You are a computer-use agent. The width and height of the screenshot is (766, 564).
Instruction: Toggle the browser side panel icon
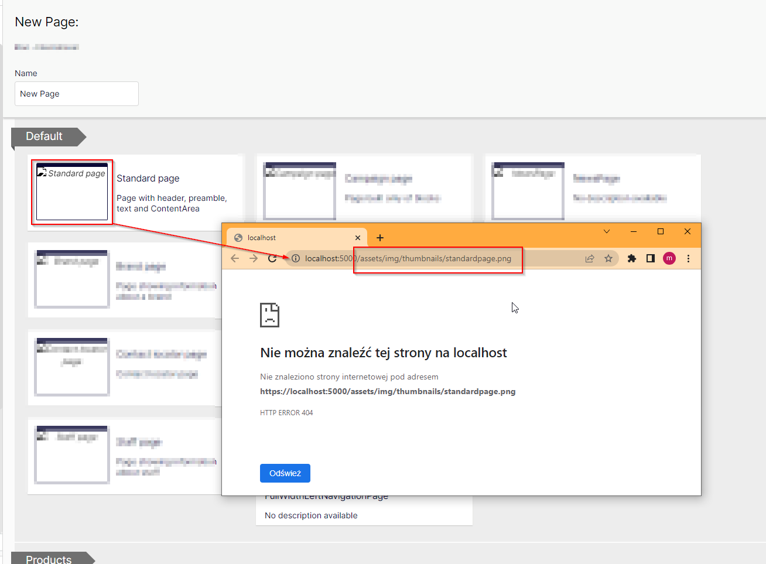[651, 258]
